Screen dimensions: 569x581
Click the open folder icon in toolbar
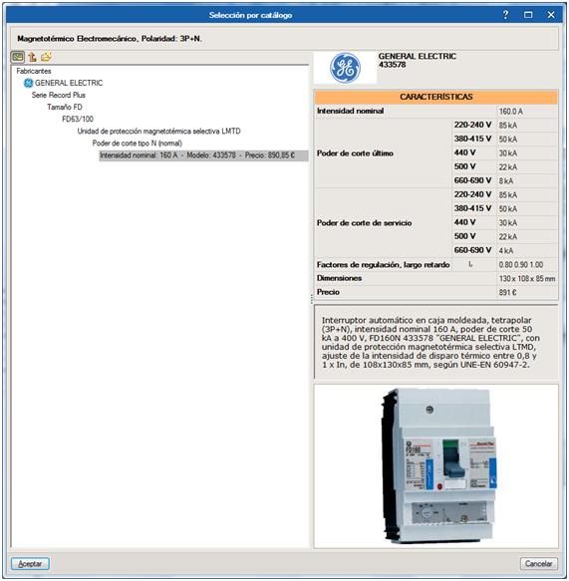pyautogui.click(x=46, y=57)
